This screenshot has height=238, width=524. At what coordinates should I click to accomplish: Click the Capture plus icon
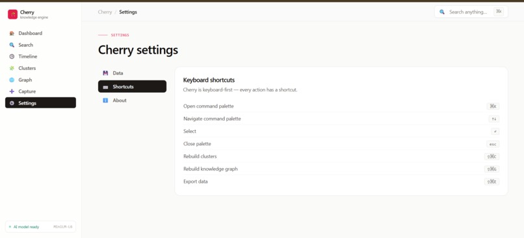12,91
